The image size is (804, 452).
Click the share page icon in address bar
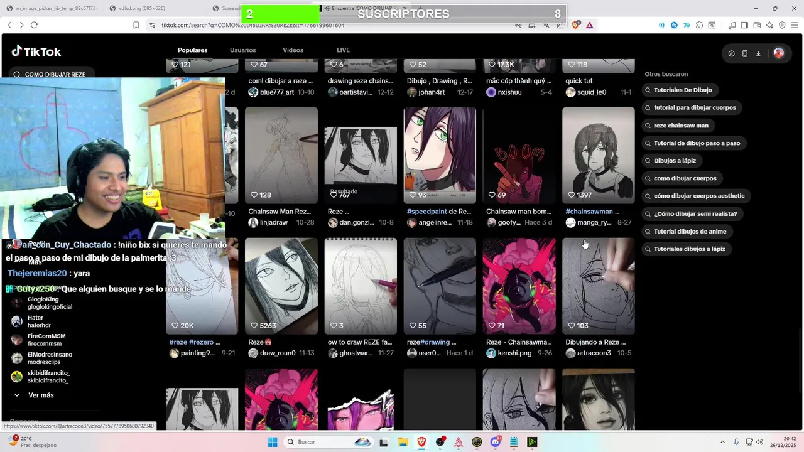560,25
